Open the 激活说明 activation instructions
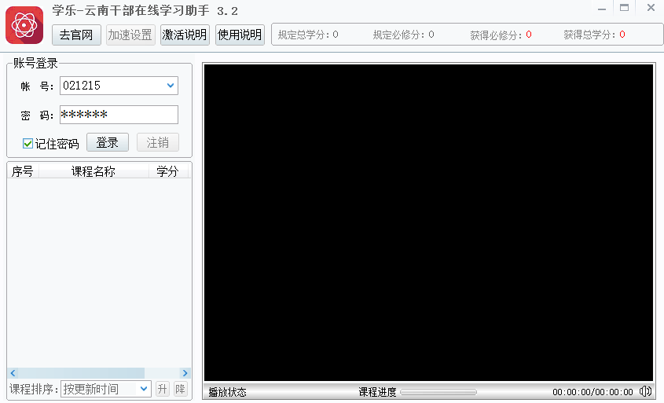This screenshot has height=403, width=664. click(185, 35)
